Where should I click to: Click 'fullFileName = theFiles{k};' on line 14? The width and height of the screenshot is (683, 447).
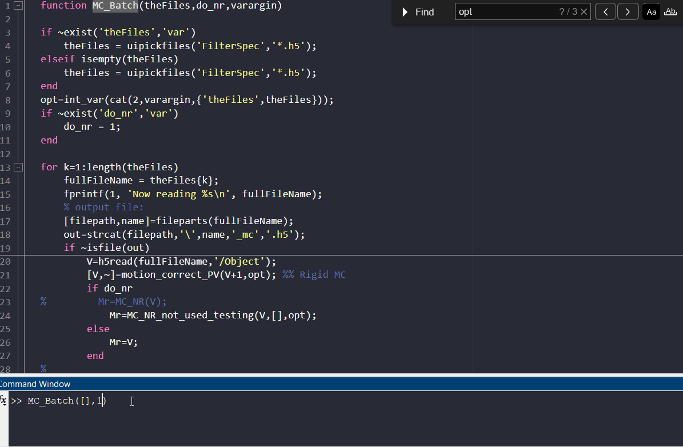141,181
